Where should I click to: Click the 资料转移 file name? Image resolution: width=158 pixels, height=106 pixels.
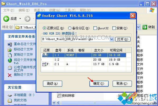click(x=68, y=96)
